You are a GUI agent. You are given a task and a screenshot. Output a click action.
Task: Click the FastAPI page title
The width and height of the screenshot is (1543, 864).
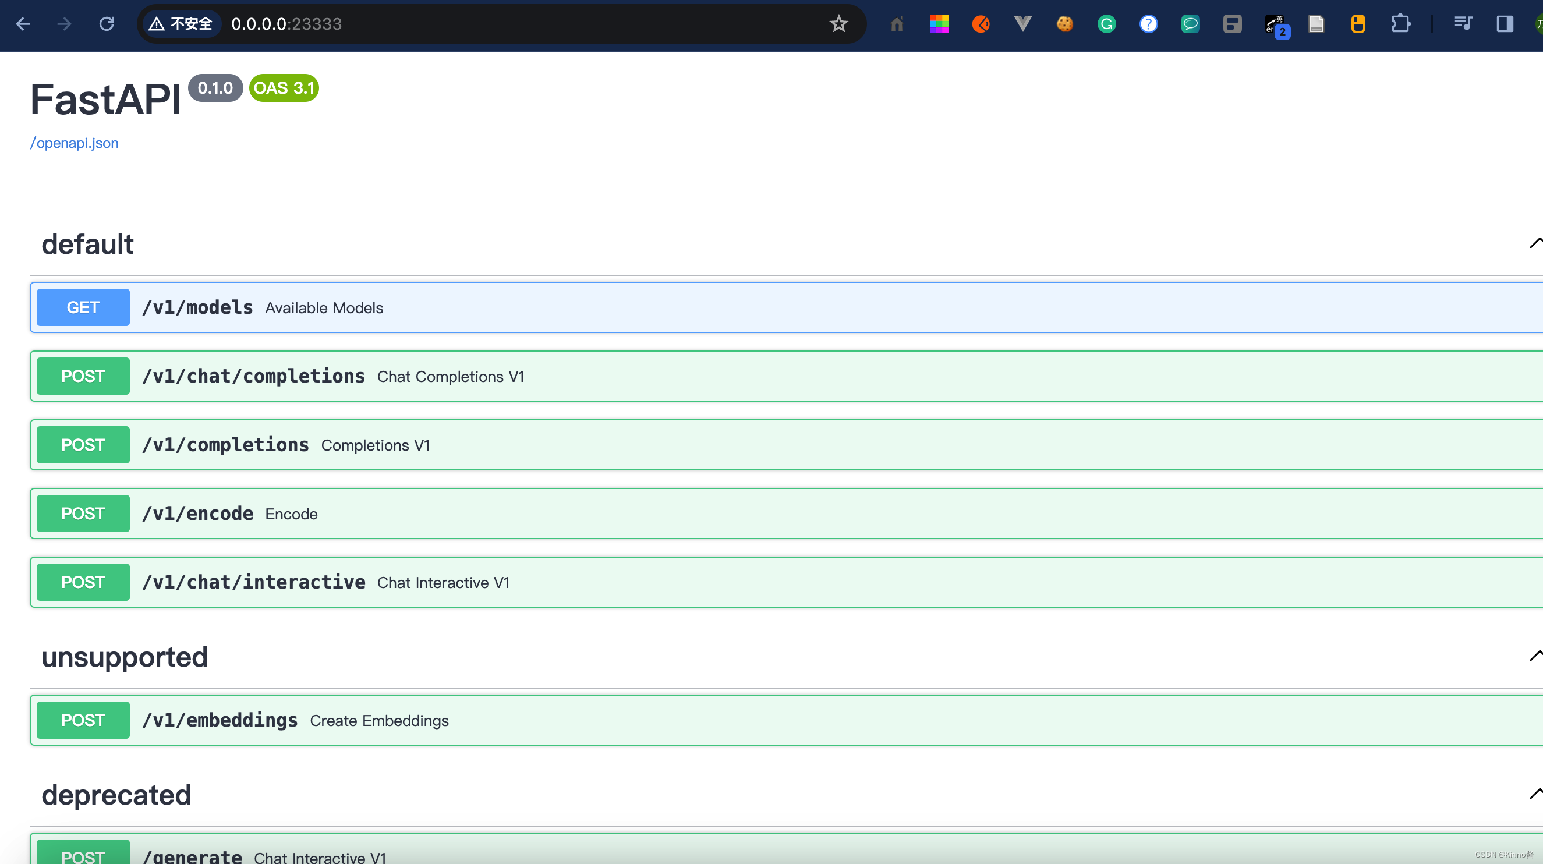[x=105, y=100]
